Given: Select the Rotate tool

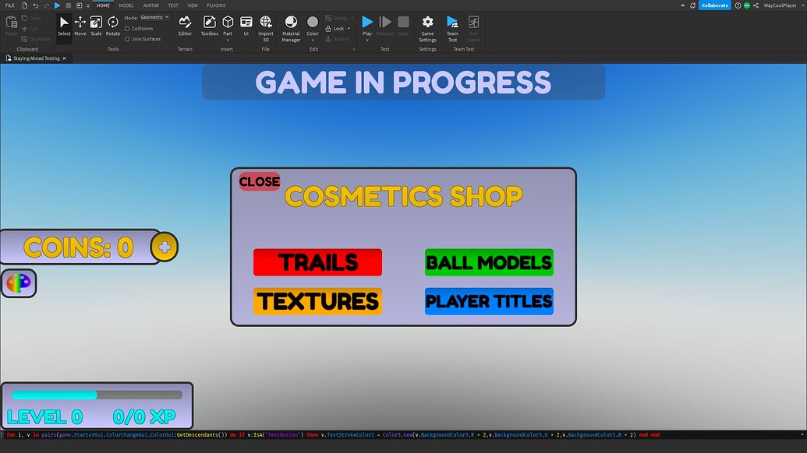Looking at the screenshot, I should click(x=112, y=23).
